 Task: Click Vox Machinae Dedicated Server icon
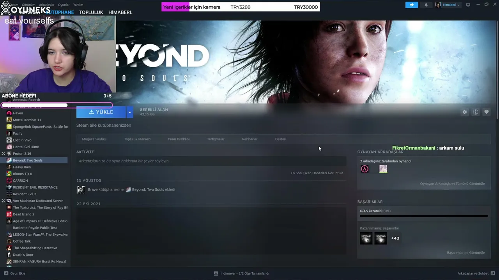tap(9, 201)
